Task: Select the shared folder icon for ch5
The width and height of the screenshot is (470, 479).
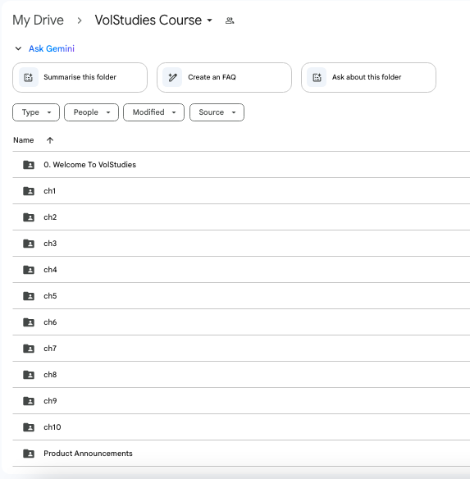Action: (29, 296)
